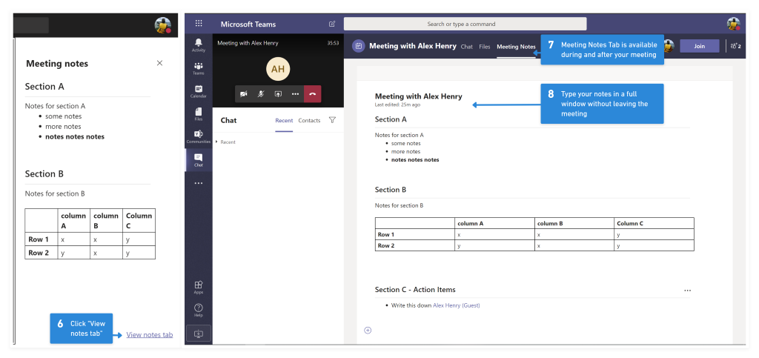Click 'Meeting with Alex Henry' notes title

(418, 96)
